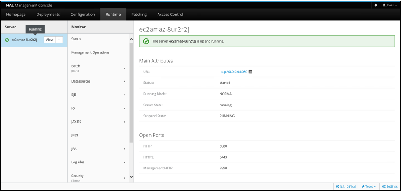Click the ec2amaz-8ur2r2j page title
Viewport: 402px width, 191px height.
(164, 30)
